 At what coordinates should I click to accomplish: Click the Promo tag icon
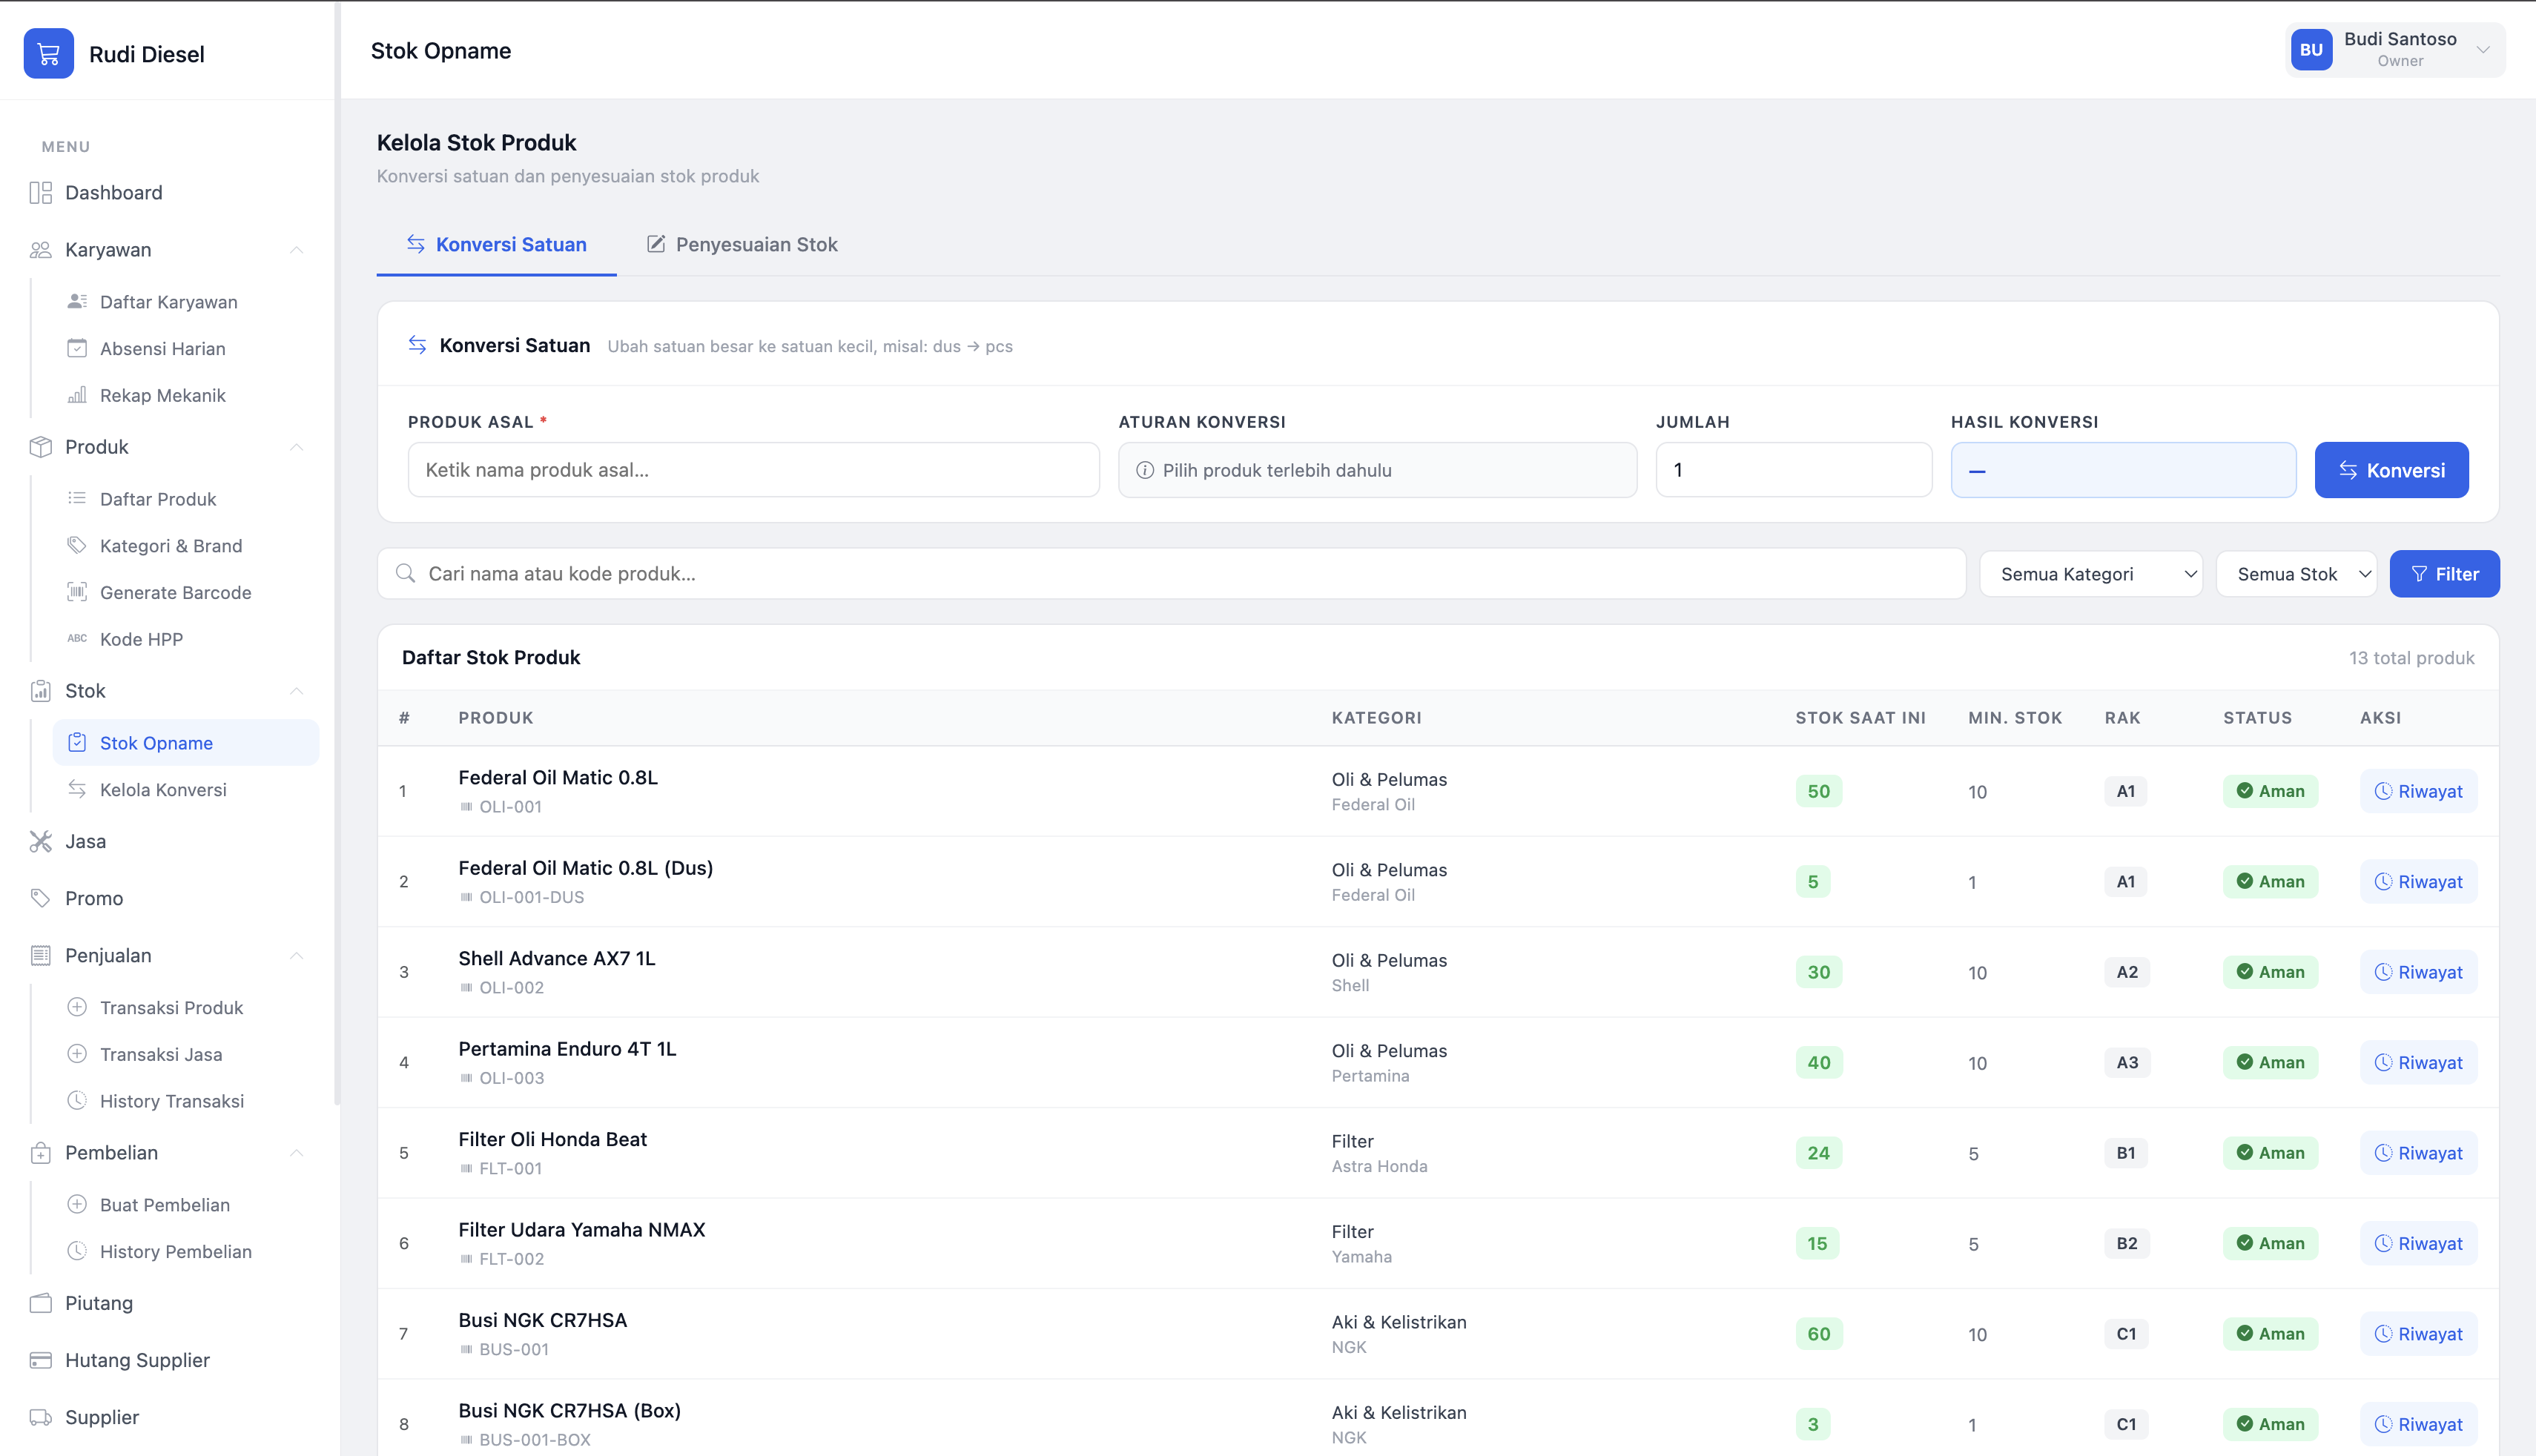(x=40, y=898)
